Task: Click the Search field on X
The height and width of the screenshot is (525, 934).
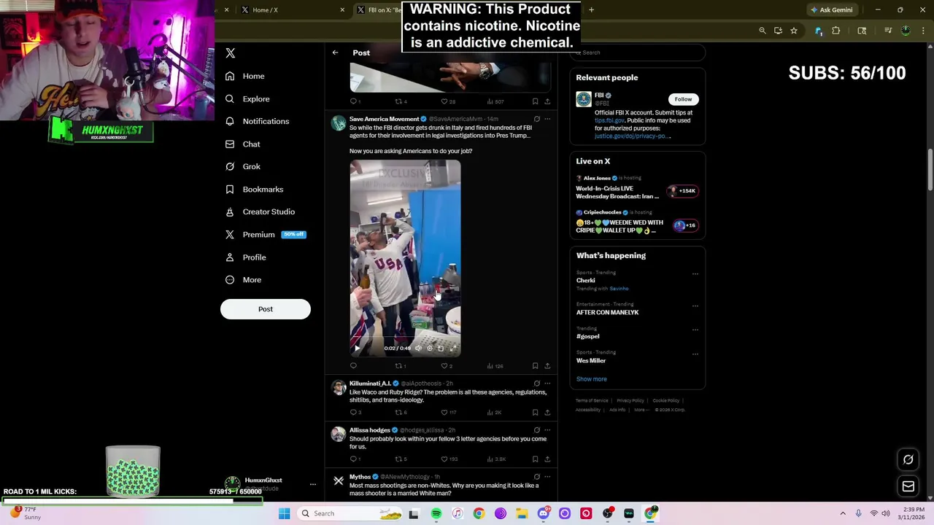Action: [x=638, y=52]
